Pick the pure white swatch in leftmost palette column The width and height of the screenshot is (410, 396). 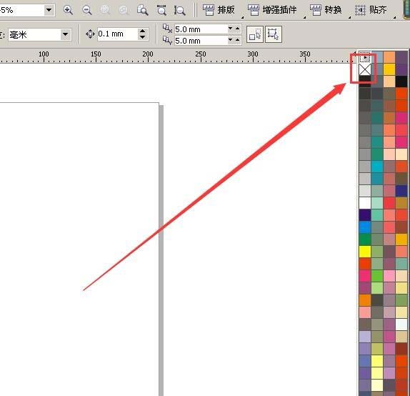365,202
